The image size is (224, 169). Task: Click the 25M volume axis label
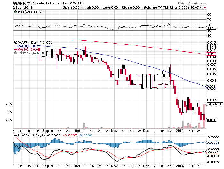click(9, 120)
